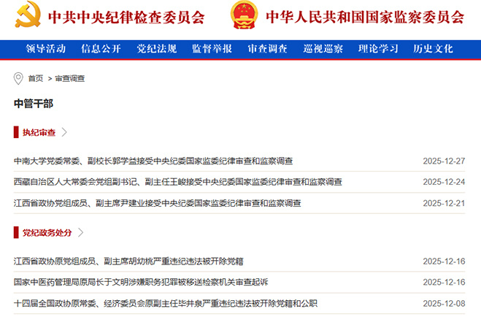Click the Communist Party hammer-and-sickle emblem

click(26, 17)
